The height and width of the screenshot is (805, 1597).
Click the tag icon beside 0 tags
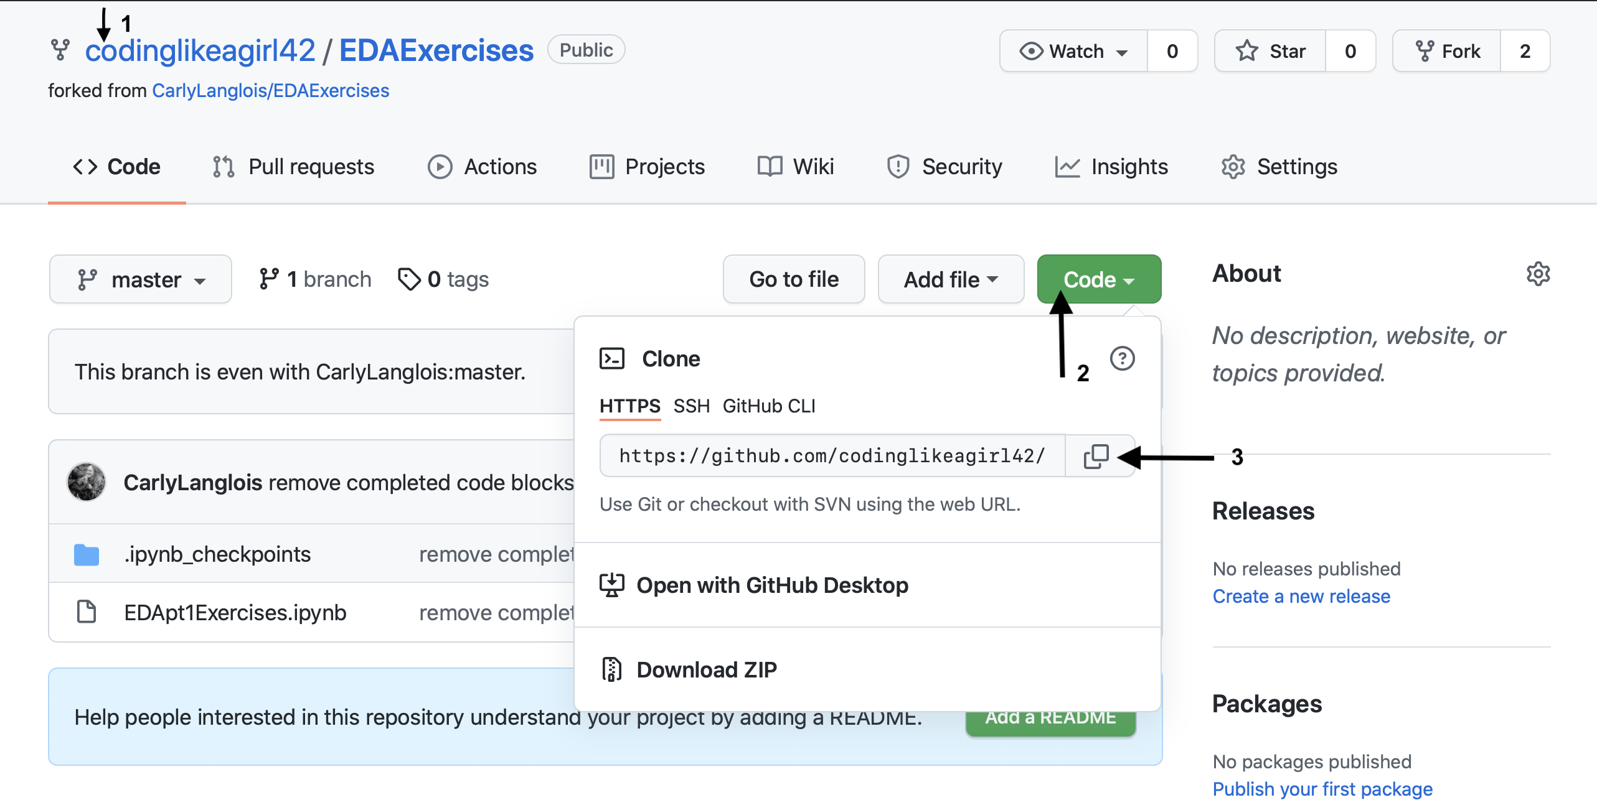click(409, 279)
